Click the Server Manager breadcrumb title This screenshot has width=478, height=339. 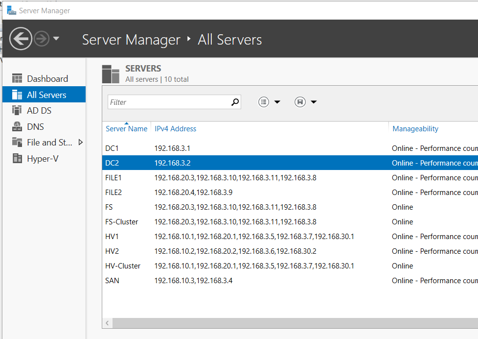point(131,40)
